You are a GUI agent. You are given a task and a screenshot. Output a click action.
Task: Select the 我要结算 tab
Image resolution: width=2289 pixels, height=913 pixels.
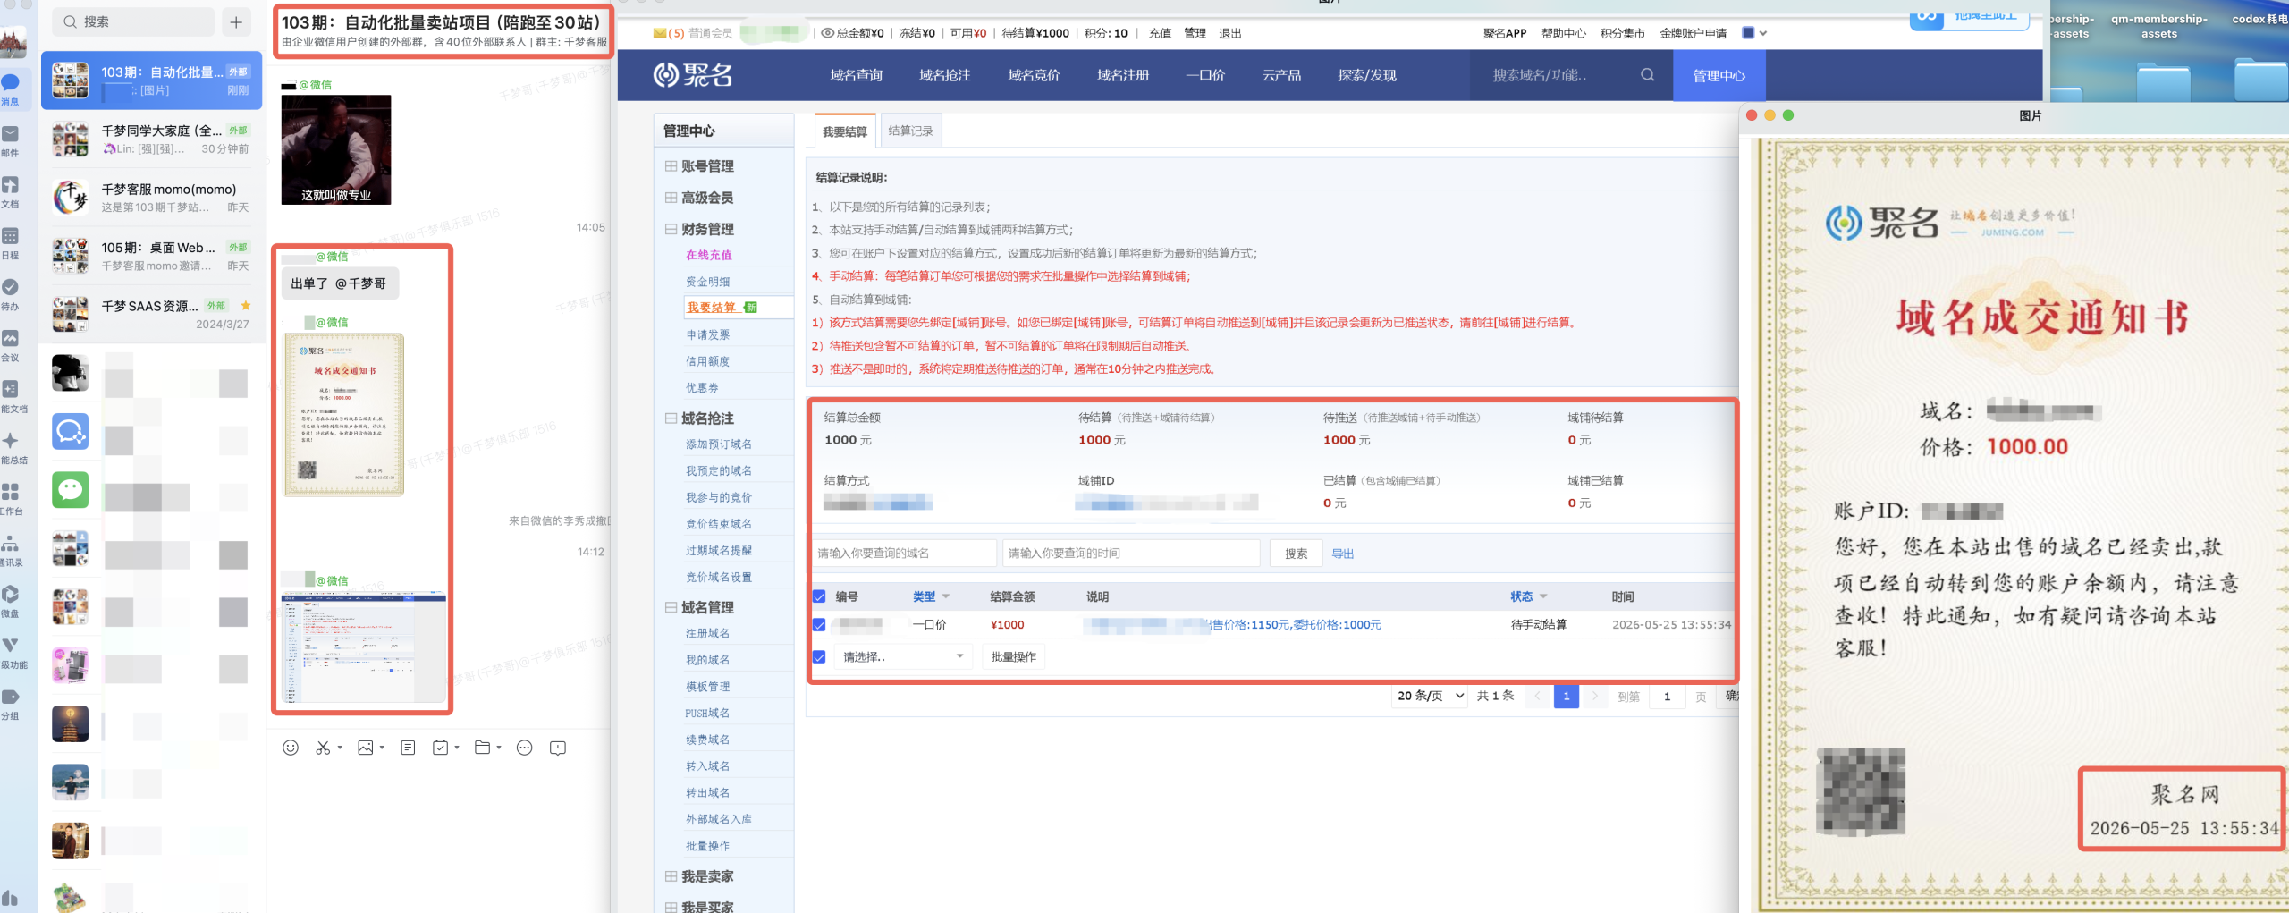(845, 131)
